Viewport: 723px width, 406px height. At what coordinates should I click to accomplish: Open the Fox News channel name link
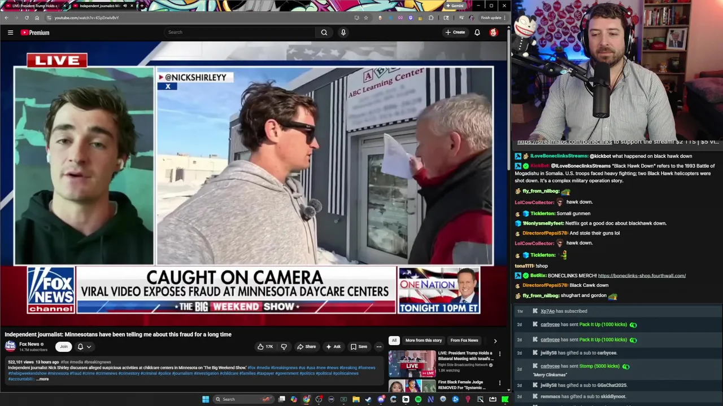(29, 344)
